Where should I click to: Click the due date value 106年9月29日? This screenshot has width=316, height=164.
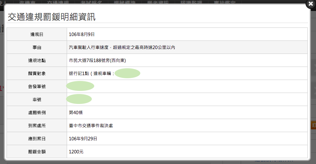(83, 139)
